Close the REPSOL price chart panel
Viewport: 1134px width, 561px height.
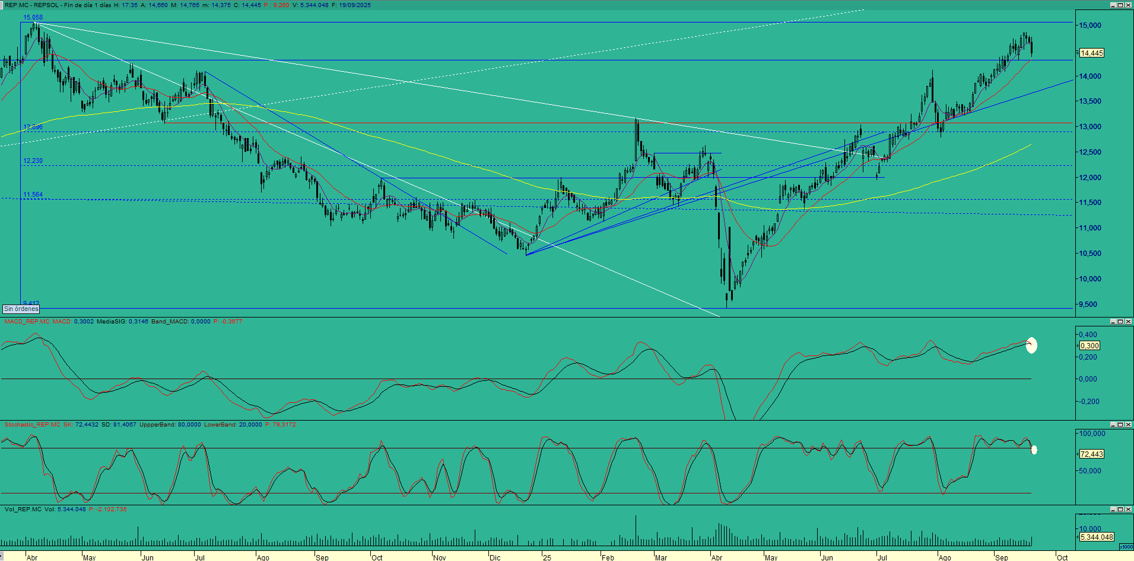[x=1128, y=5]
